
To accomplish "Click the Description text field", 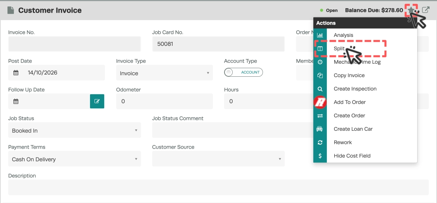I will click(218, 187).
